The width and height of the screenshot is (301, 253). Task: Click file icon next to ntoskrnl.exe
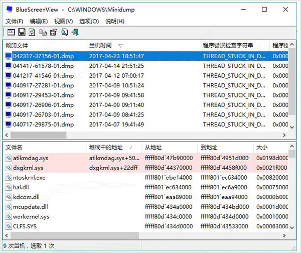9,178
